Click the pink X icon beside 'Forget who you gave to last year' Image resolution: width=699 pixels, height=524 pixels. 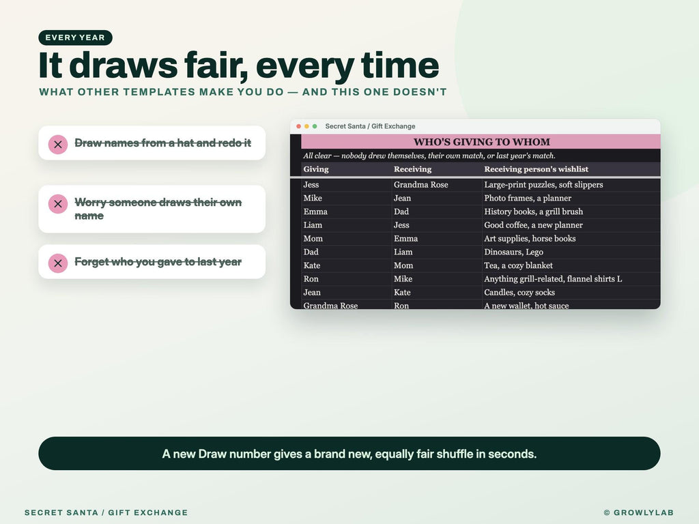[58, 263]
